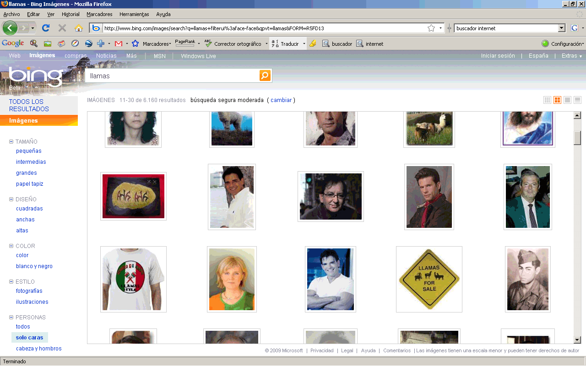This screenshot has width=586, height=366.
Task: Click the scroll up arrow of results scrollbar
Action: 577,115
